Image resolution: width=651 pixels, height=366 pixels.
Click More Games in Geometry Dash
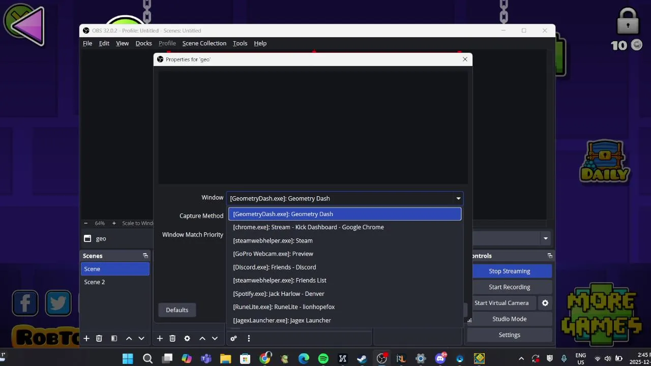click(602, 315)
